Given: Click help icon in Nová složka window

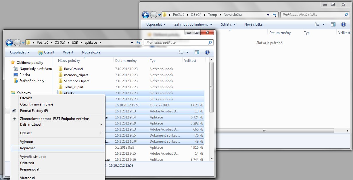Looking at the screenshot, I should click(343, 24).
